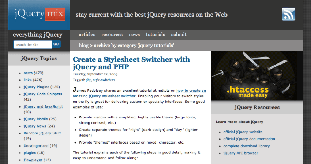Open the Uncategorized topic

point(36,146)
